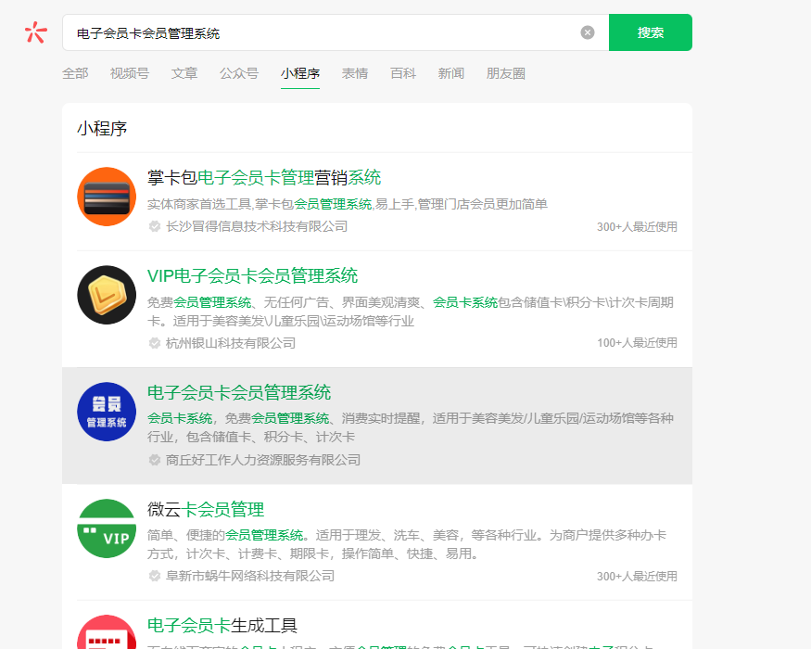Switch to the 朋友圈 tab

coord(505,73)
